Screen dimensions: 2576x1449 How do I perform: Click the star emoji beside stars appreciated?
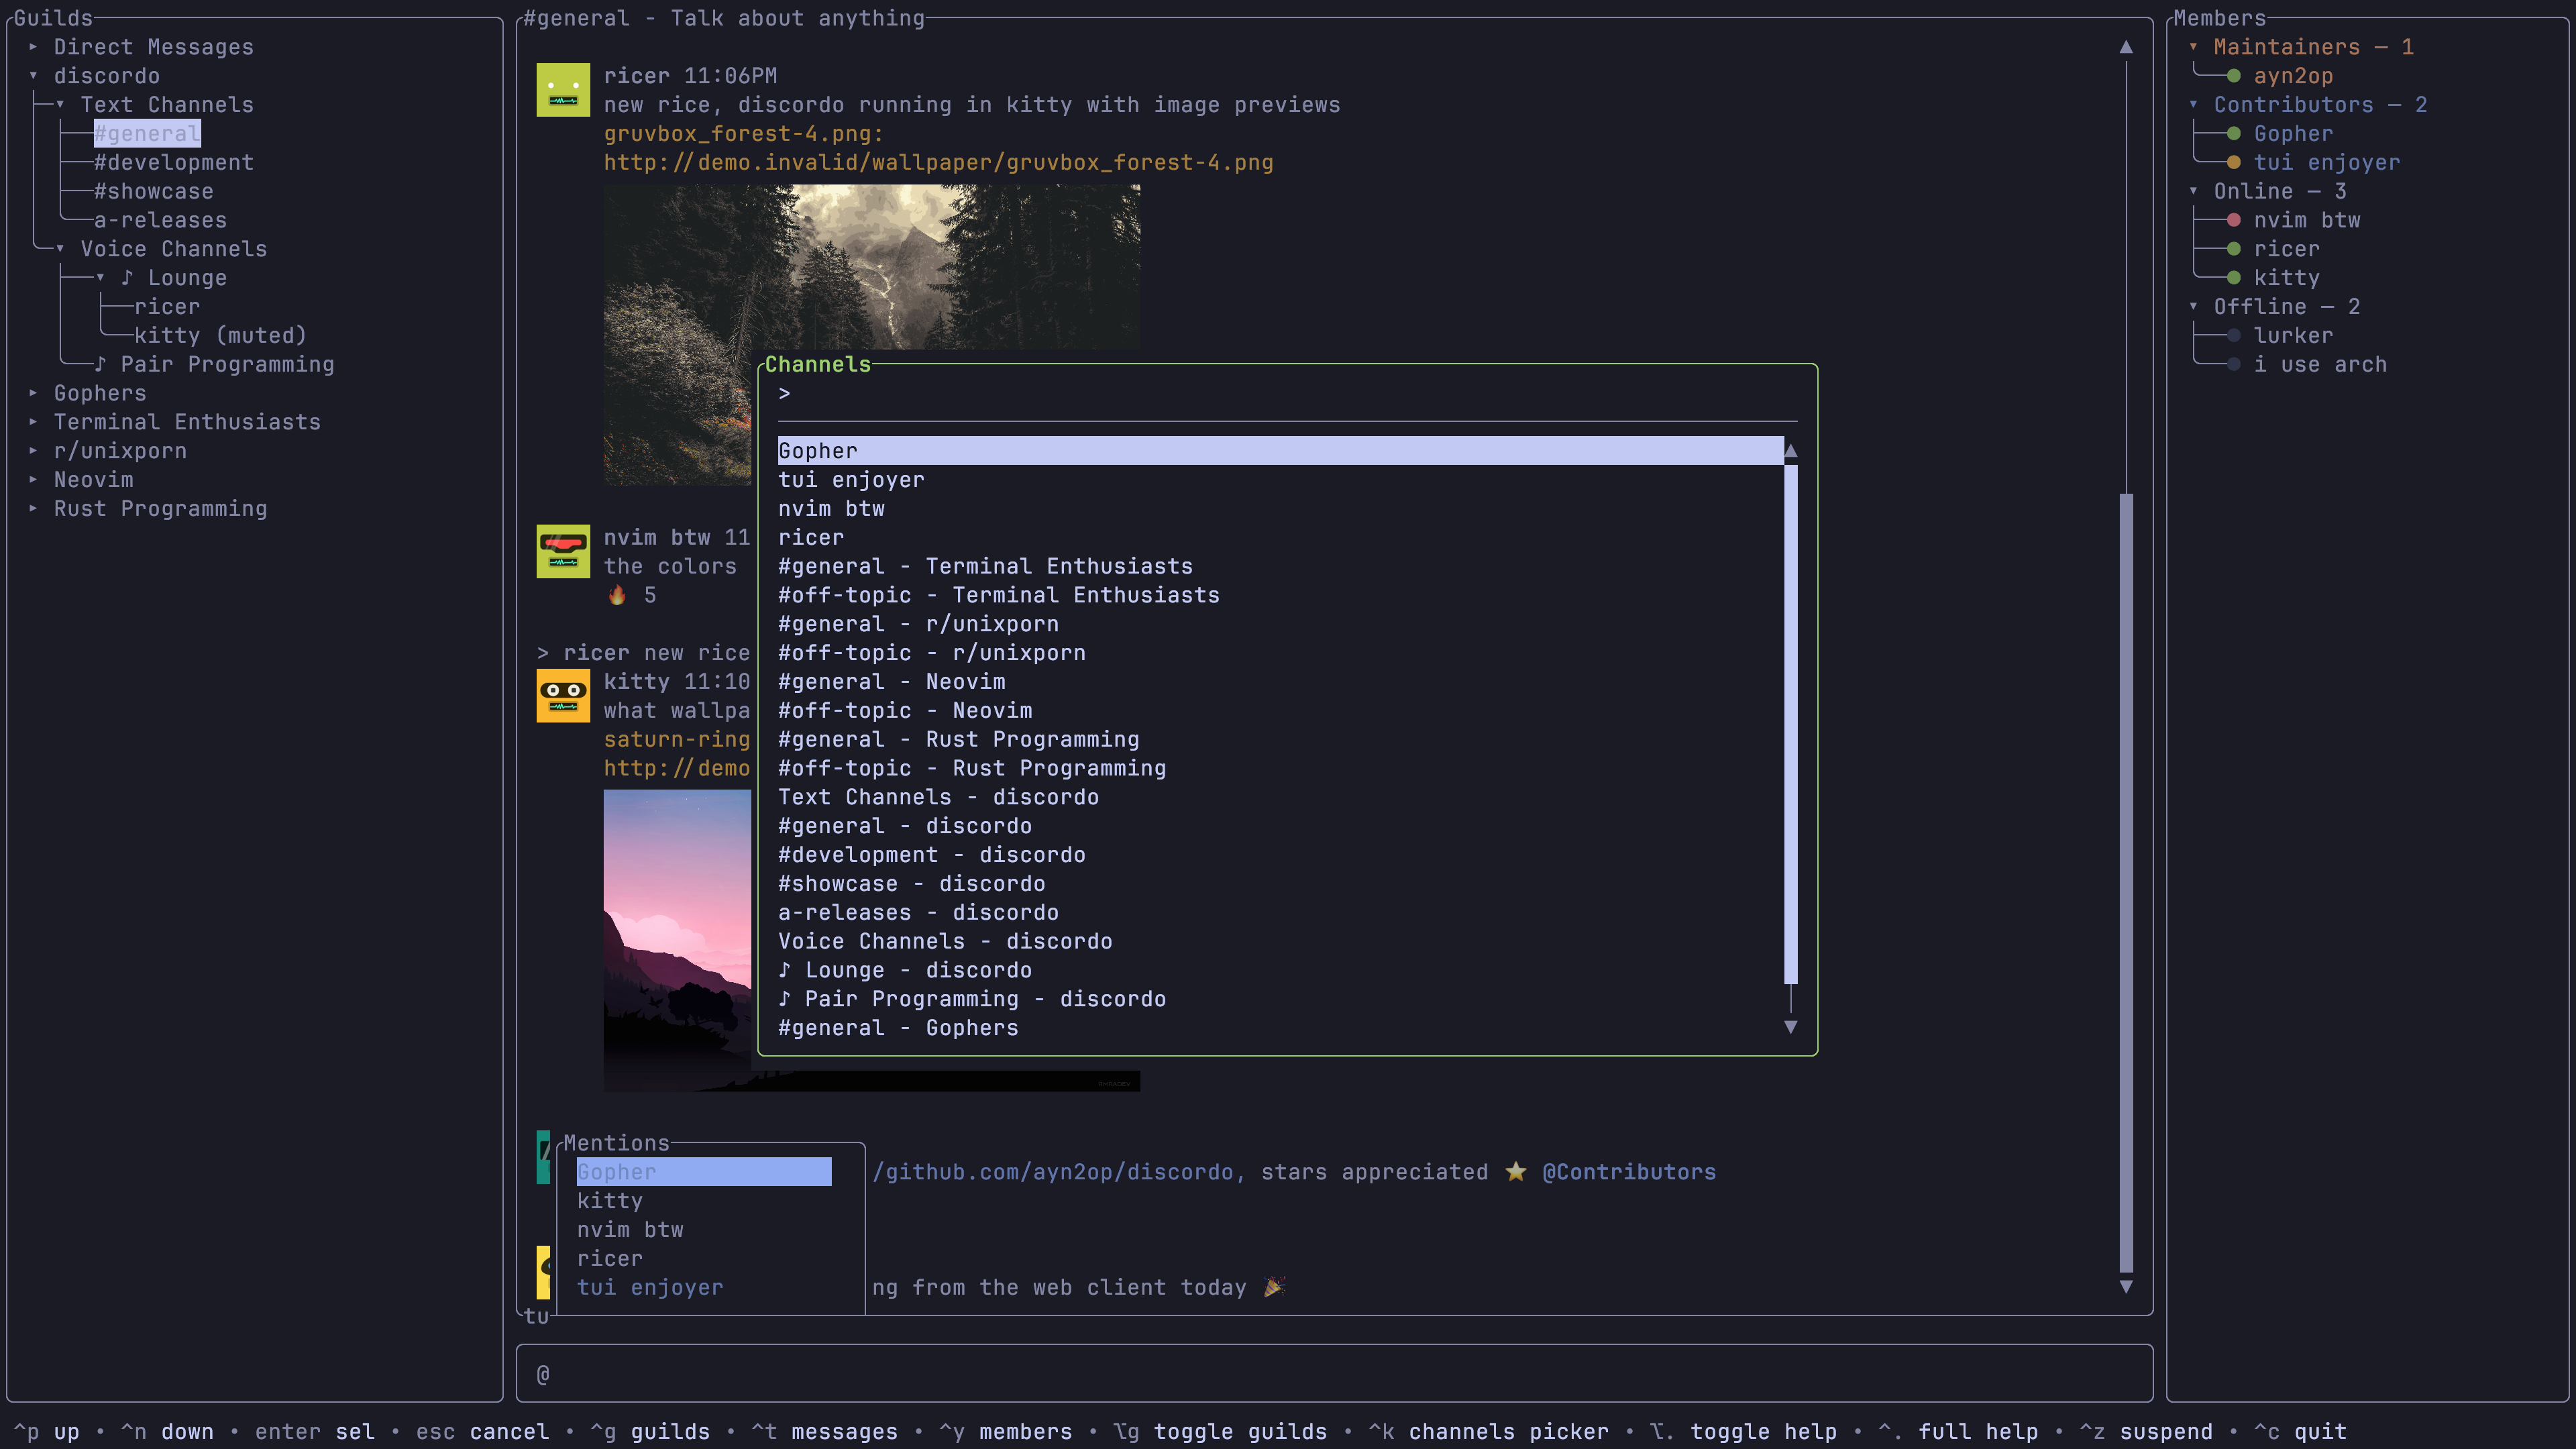coord(1516,1172)
